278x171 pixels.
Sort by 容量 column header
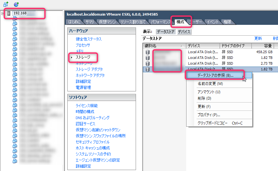coord(262,46)
